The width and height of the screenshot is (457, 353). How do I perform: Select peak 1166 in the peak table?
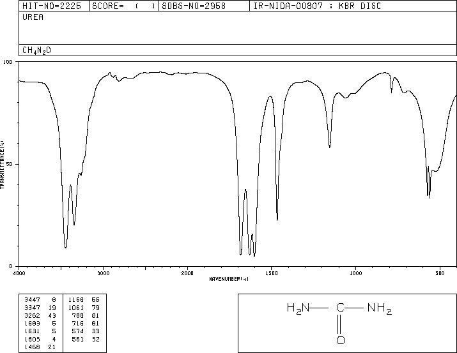[76, 300]
